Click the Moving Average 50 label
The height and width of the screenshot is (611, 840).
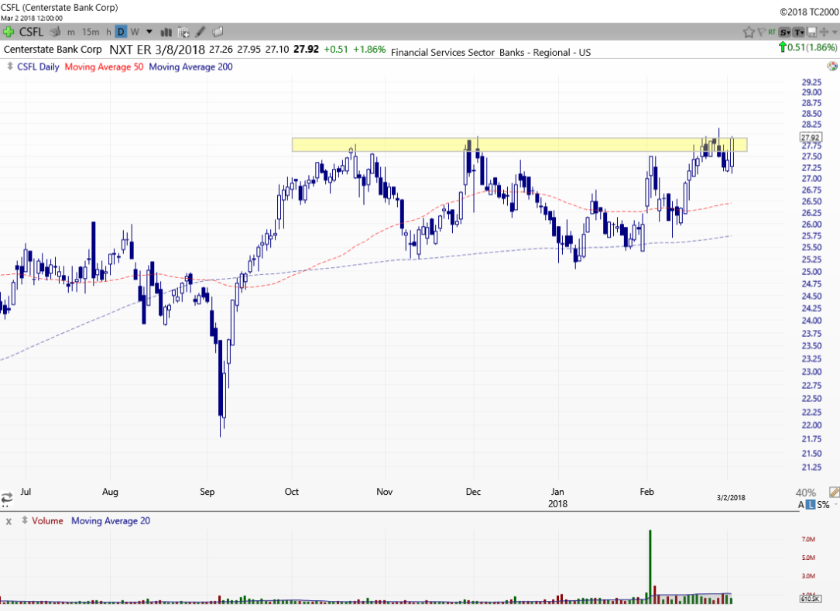point(103,67)
